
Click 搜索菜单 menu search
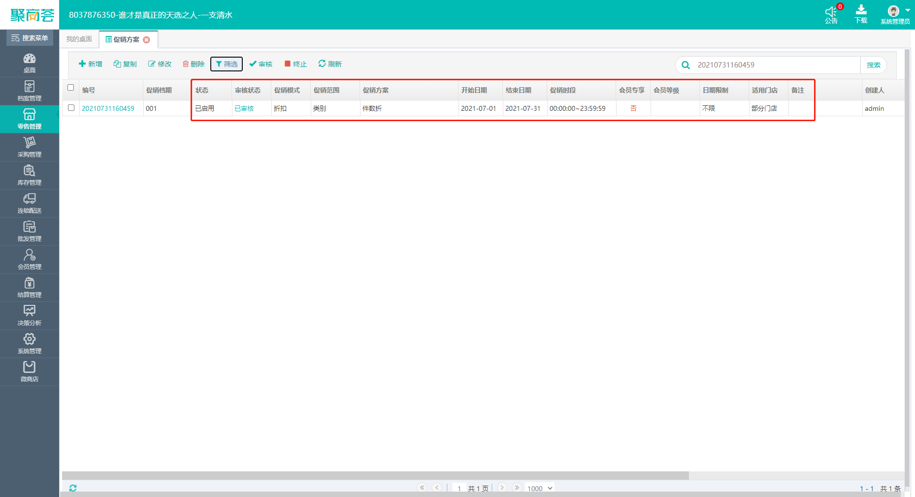click(x=30, y=38)
